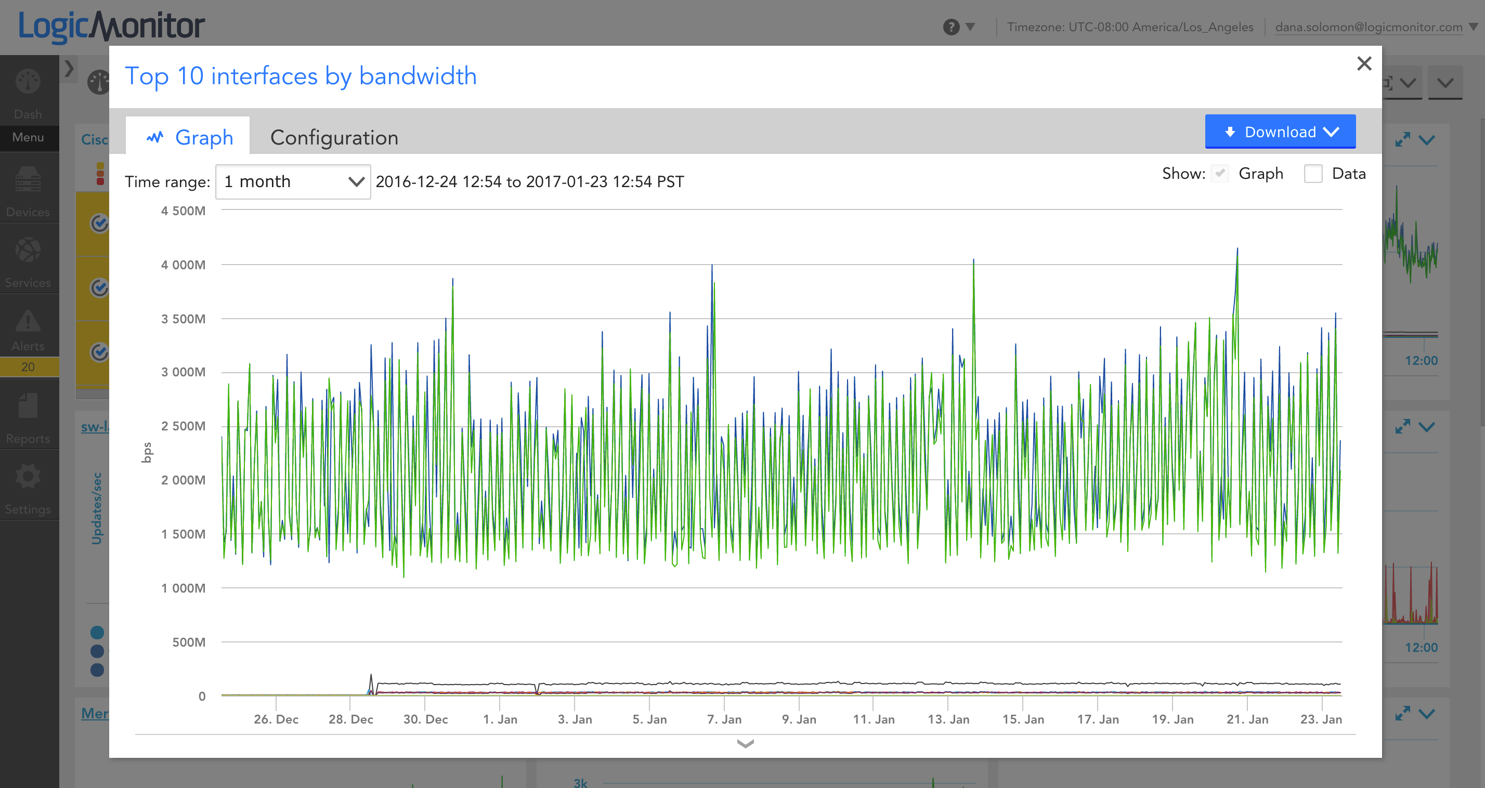Expand the legend chevron below graph
Viewport: 1485px width, 788px height.
[x=745, y=744]
